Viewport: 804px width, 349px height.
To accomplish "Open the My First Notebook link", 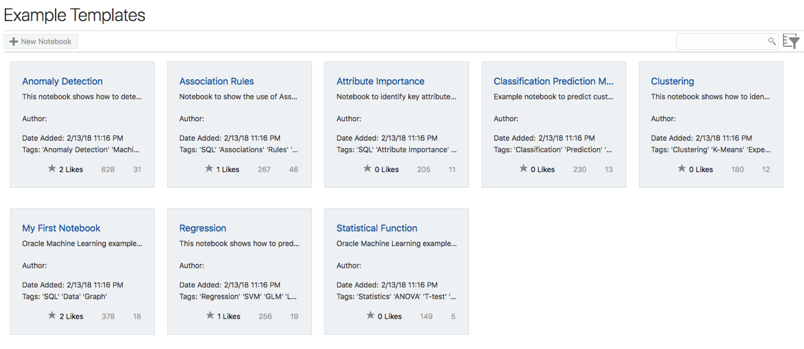I will (x=61, y=228).
